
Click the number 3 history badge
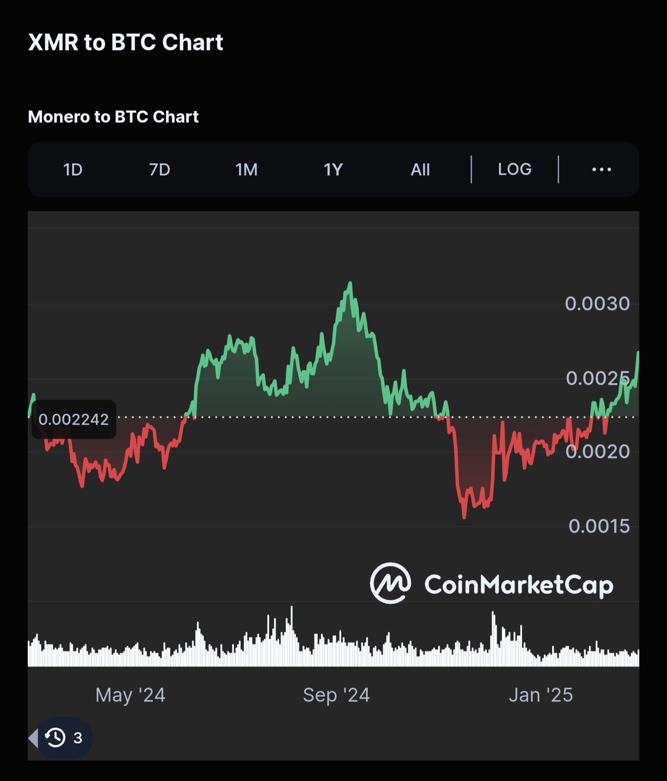[78, 738]
